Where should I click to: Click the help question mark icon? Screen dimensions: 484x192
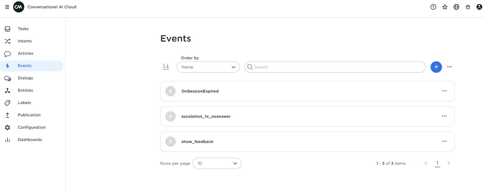tap(433, 7)
